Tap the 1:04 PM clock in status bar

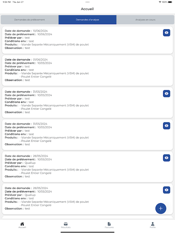pos(7,2)
